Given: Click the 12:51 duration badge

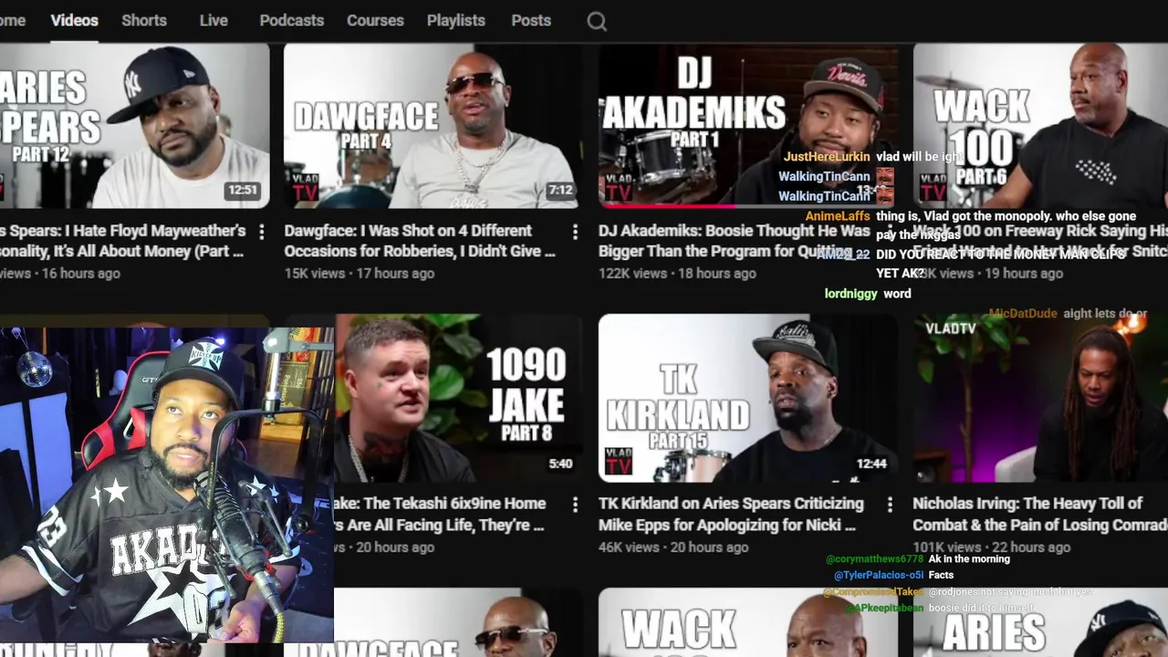Looking at the screenshot, I should click(x=243, y=191).
